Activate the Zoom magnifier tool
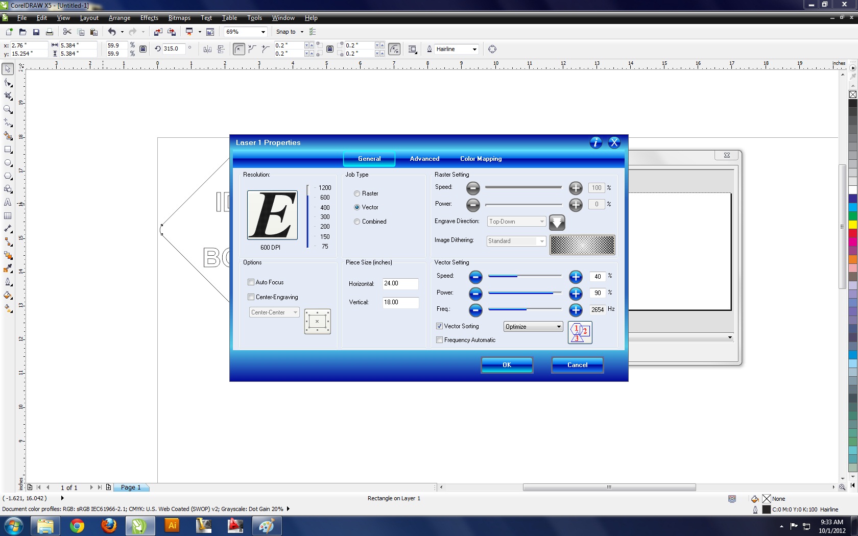The width and height of the screenshot is (858, 536). click(x=8, y=109)
